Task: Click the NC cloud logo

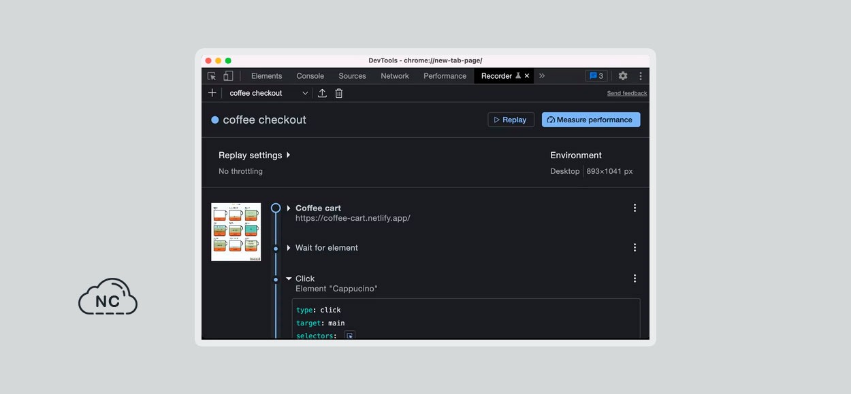Action: coord(108,297)
